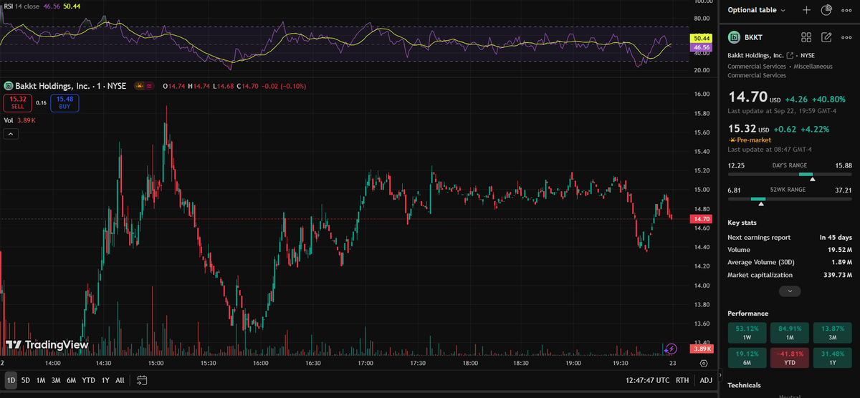Open the 6M performance tile 19.12%
The image size is (860, 398).
pos(747,357)
